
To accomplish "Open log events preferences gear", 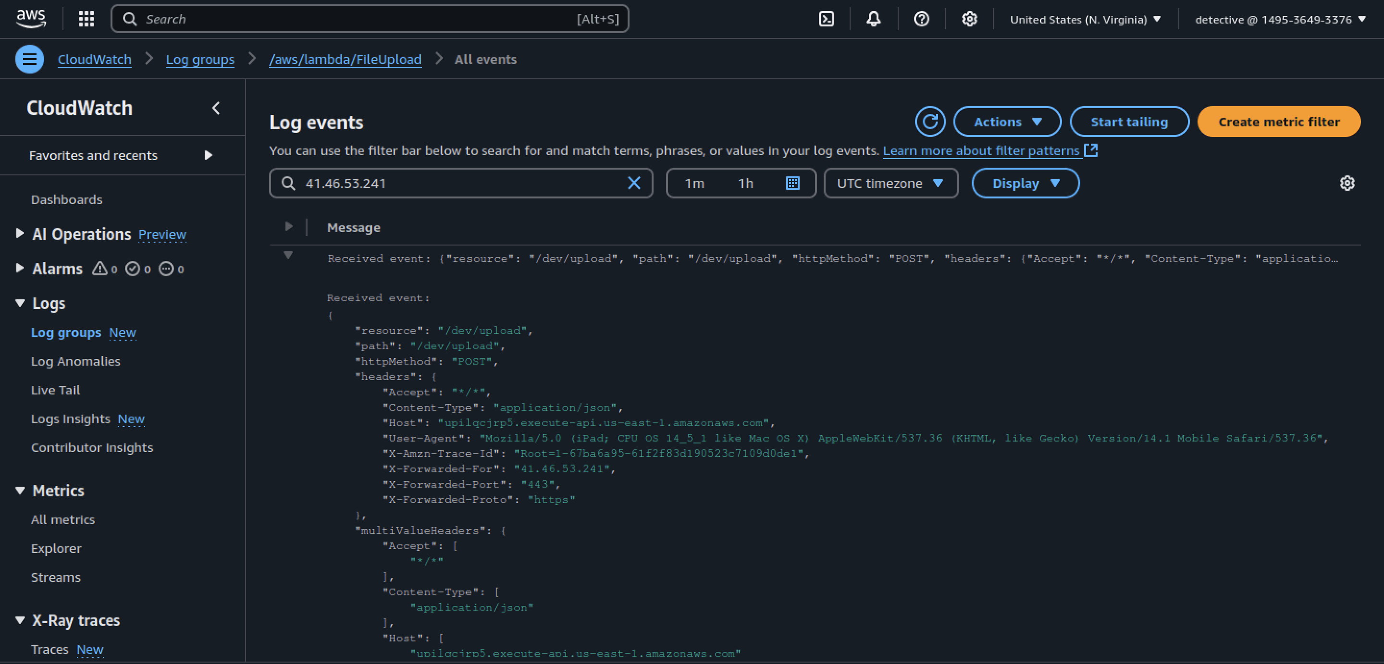I will pyautogui.click(x=1347, y=183).
